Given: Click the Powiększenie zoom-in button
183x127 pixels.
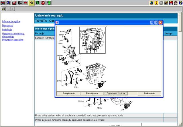Looking at the screenshot, I should click(x=69, y=93).
